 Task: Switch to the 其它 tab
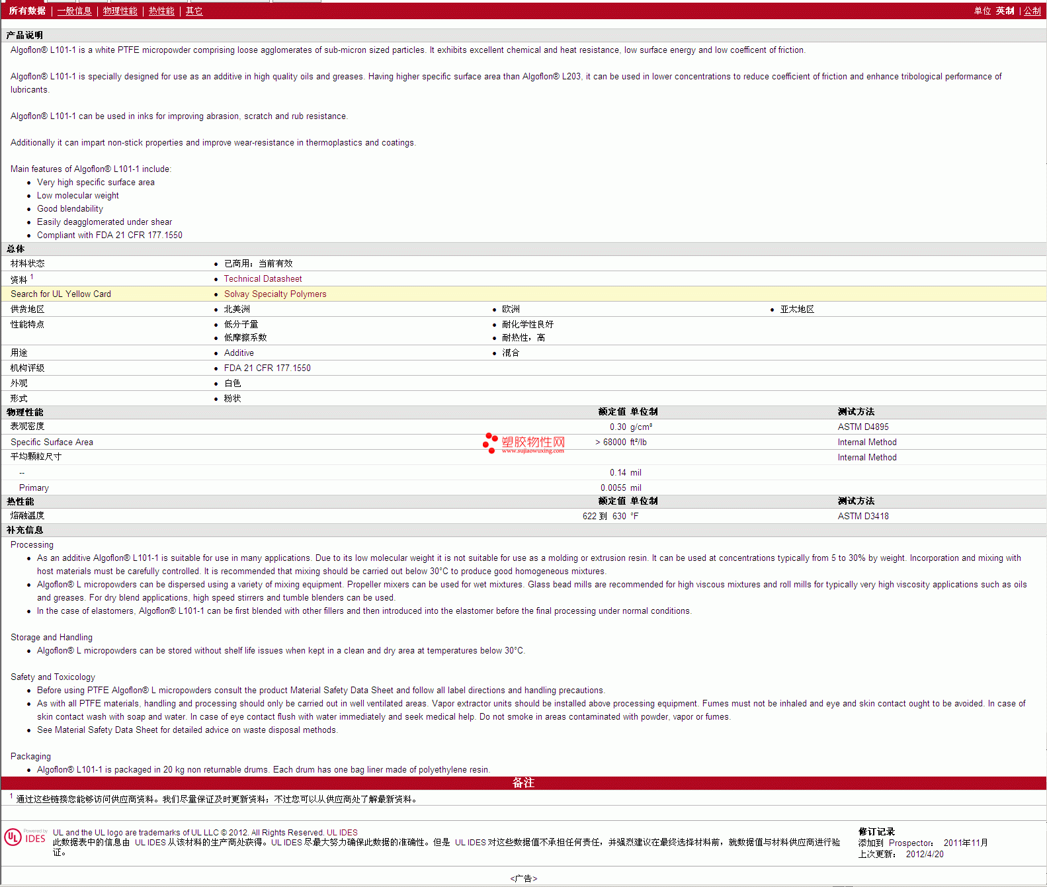[x=194, y=11]
